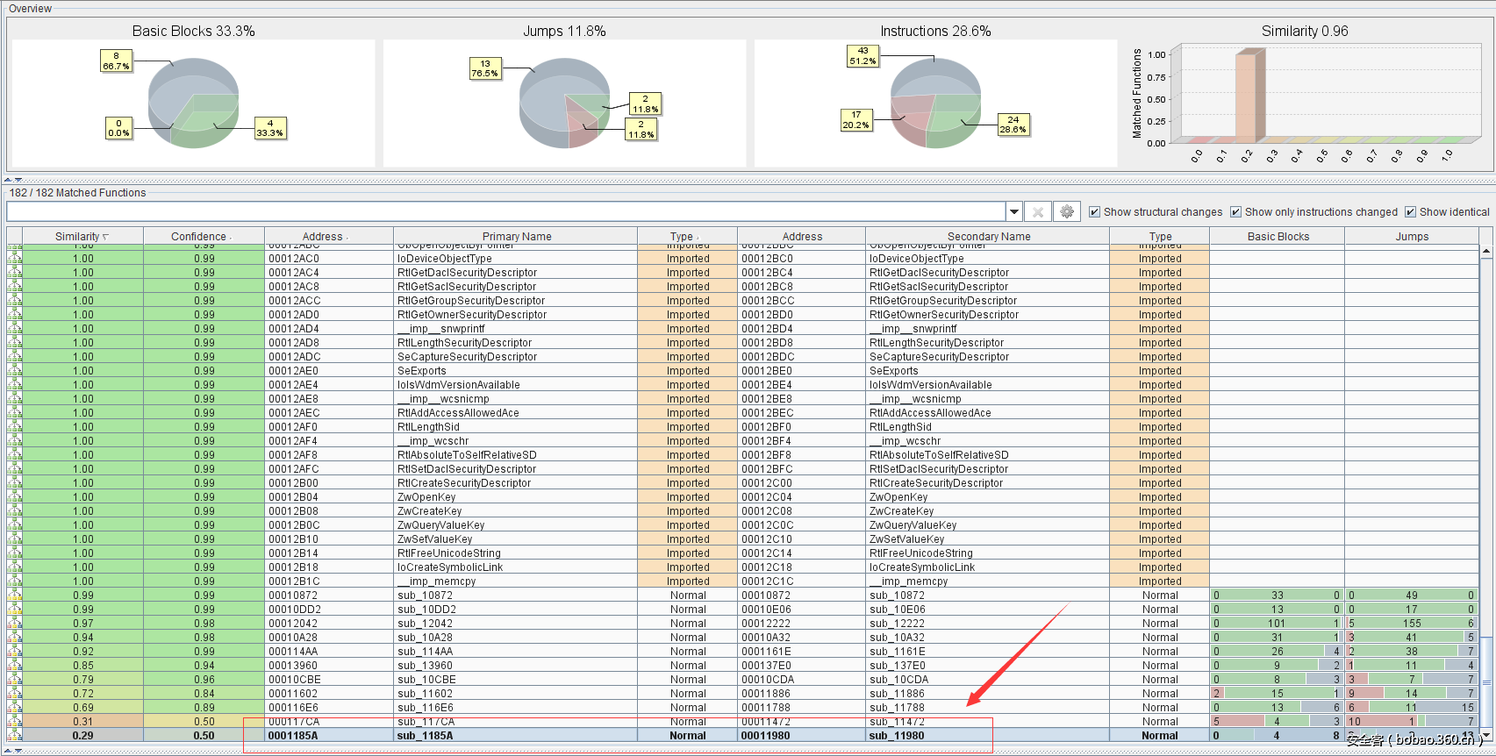
Task: Click the filter options gear icon
Action: click(1067, 211)
